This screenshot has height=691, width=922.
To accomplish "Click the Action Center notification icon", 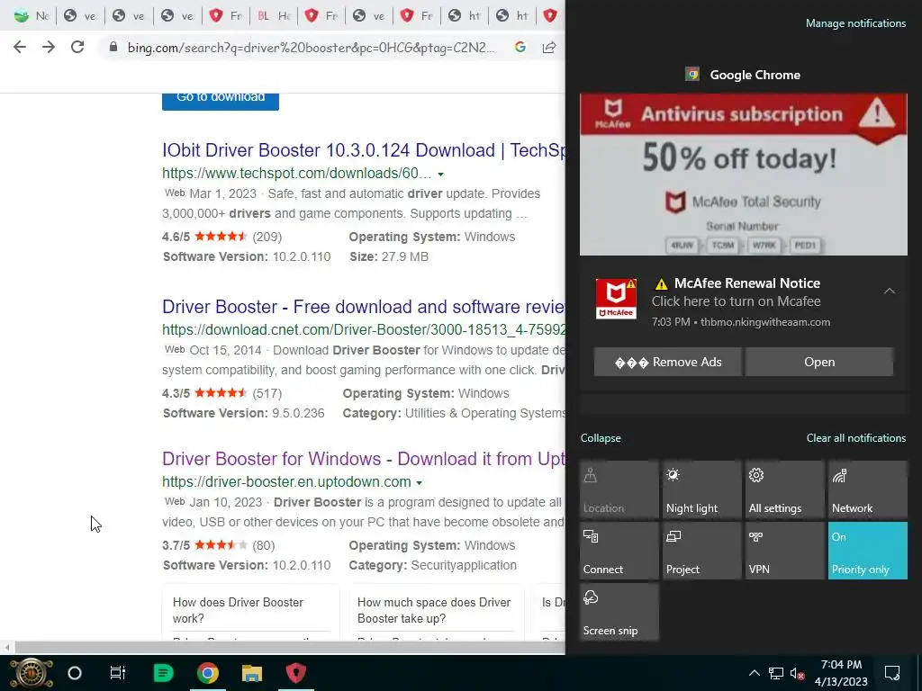I will click(892, 673).
